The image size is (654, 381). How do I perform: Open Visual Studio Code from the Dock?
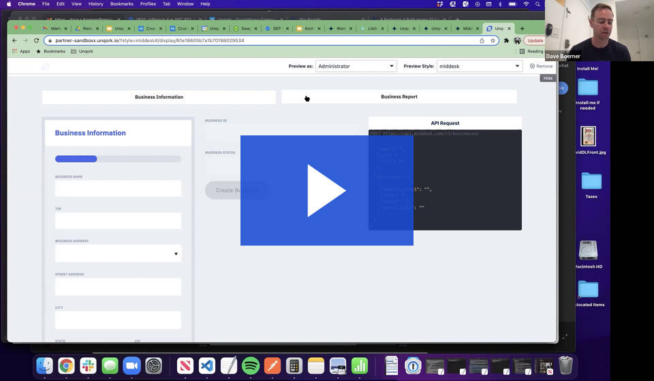[x=207, y=366]
